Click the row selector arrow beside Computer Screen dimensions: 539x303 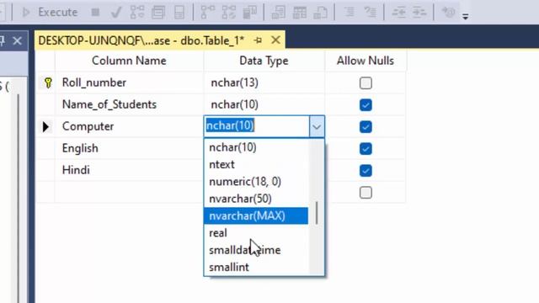(45, 127)
